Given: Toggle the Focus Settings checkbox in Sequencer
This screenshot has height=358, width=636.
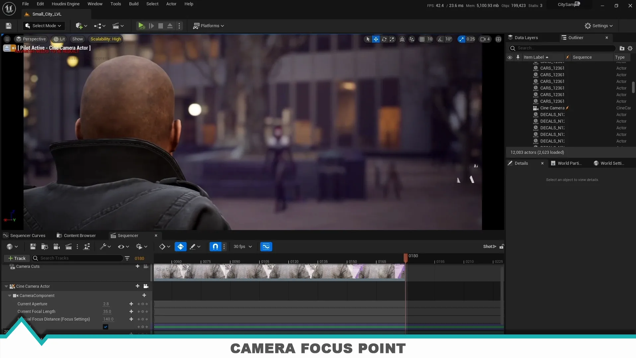Looking at the screenshot, I should pos(106,327).
